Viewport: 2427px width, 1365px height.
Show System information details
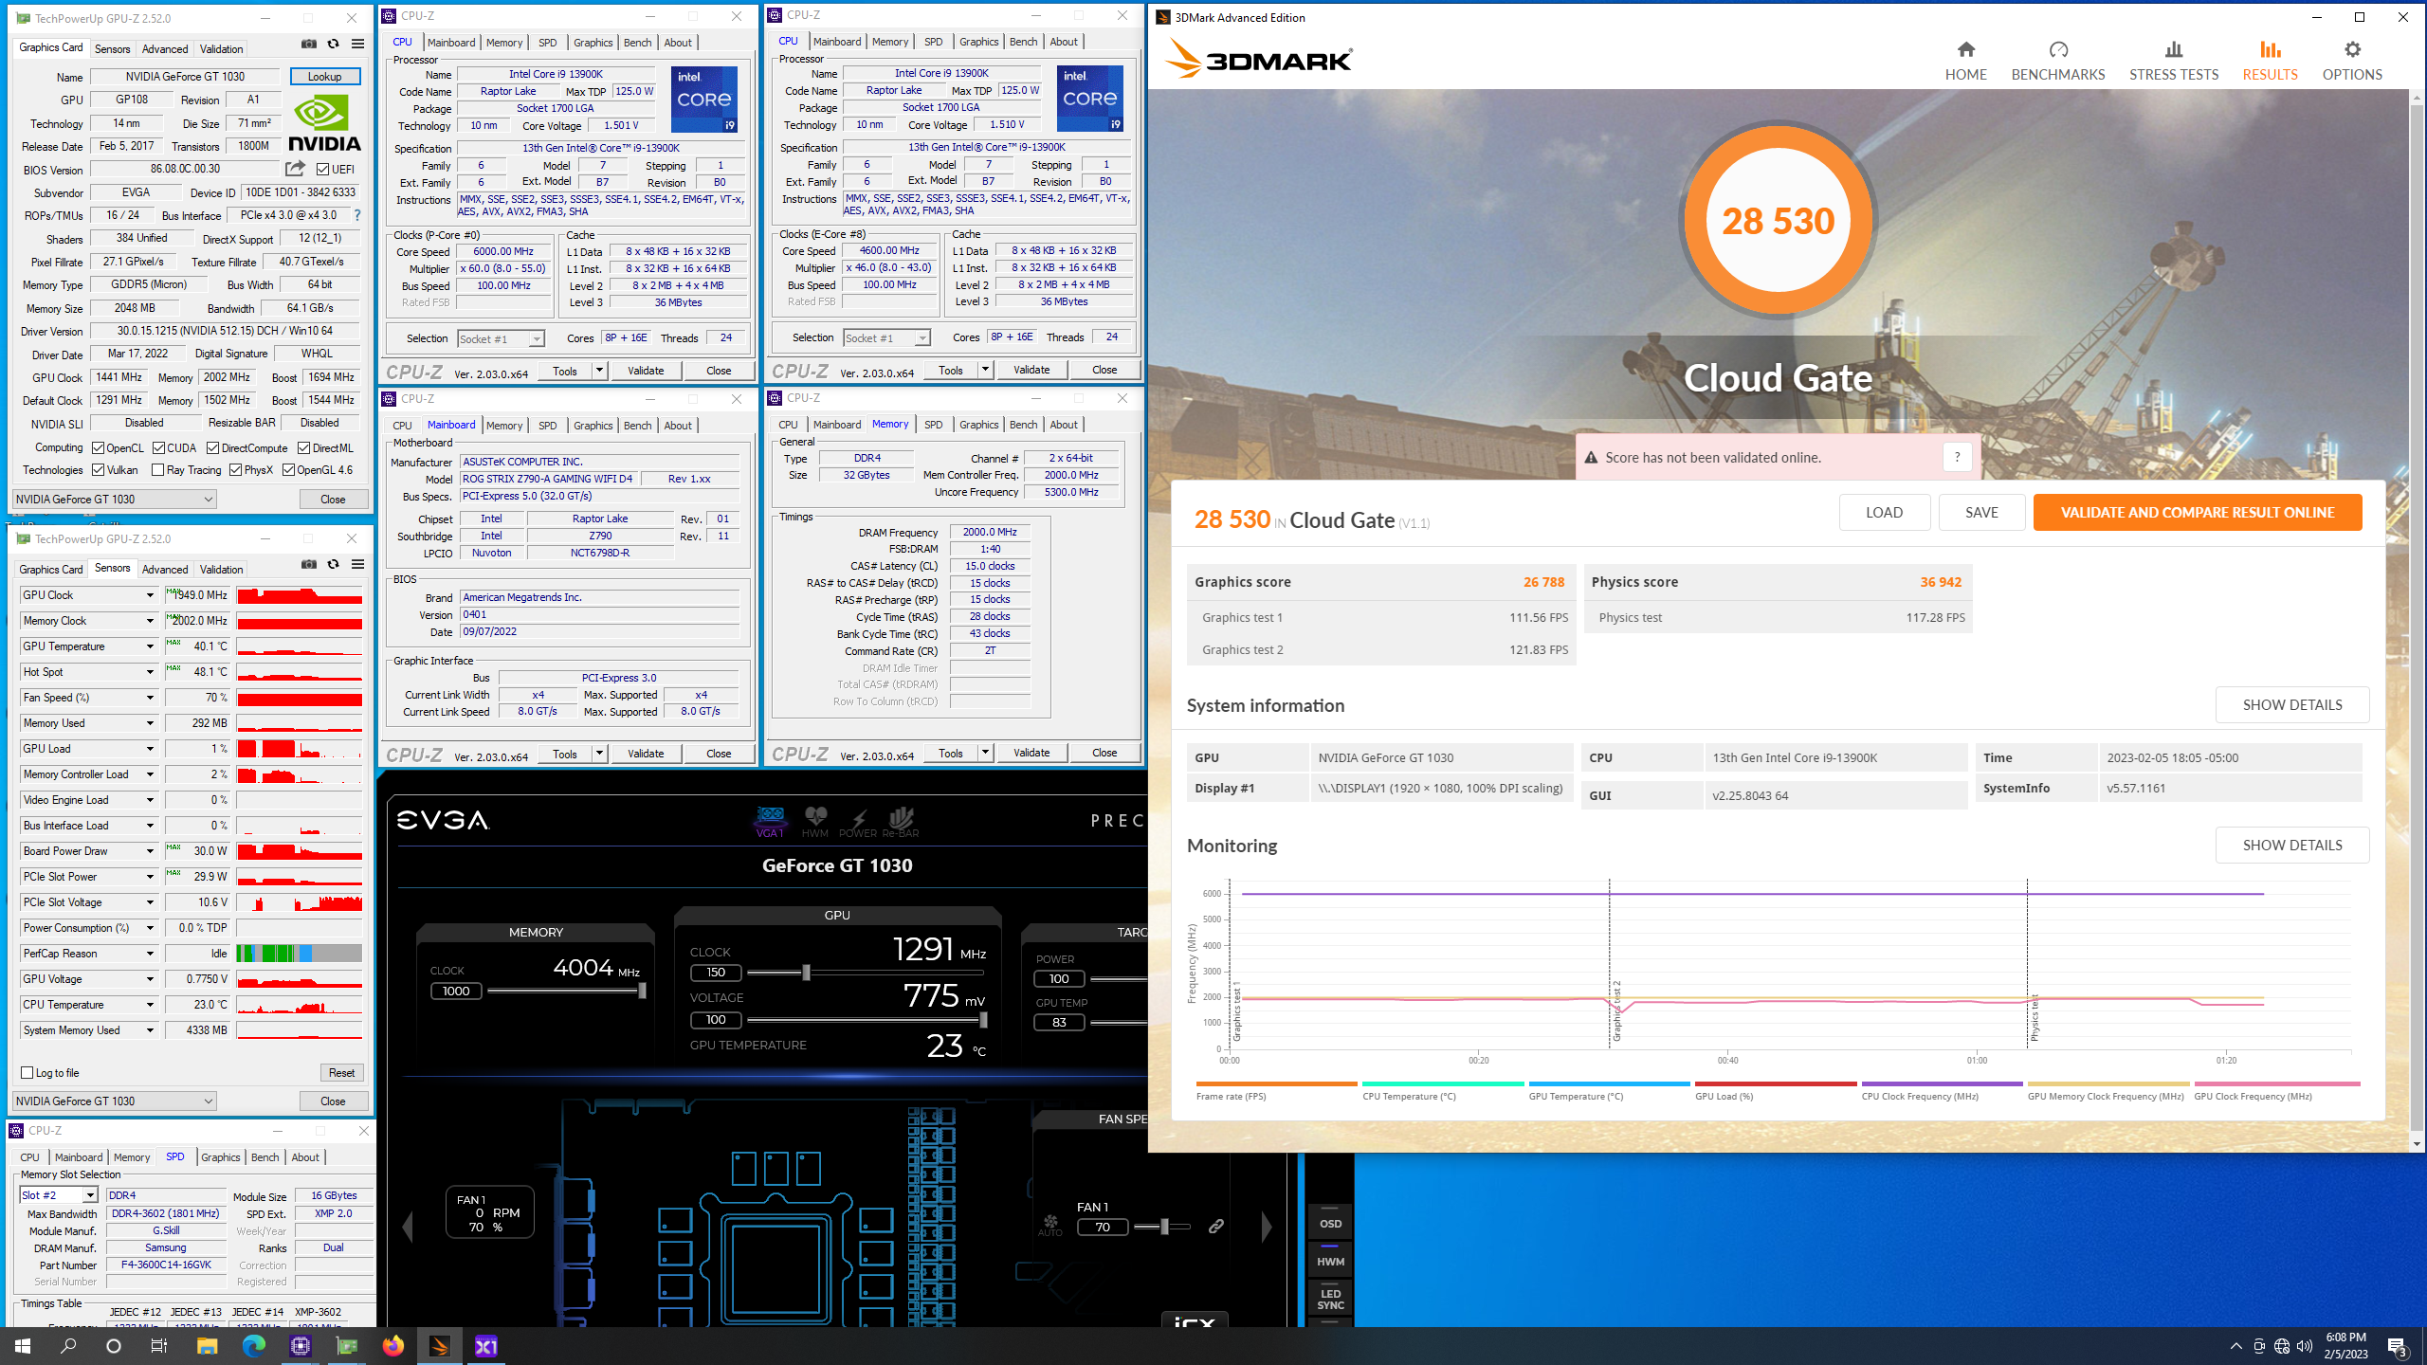pos(2292,704)
